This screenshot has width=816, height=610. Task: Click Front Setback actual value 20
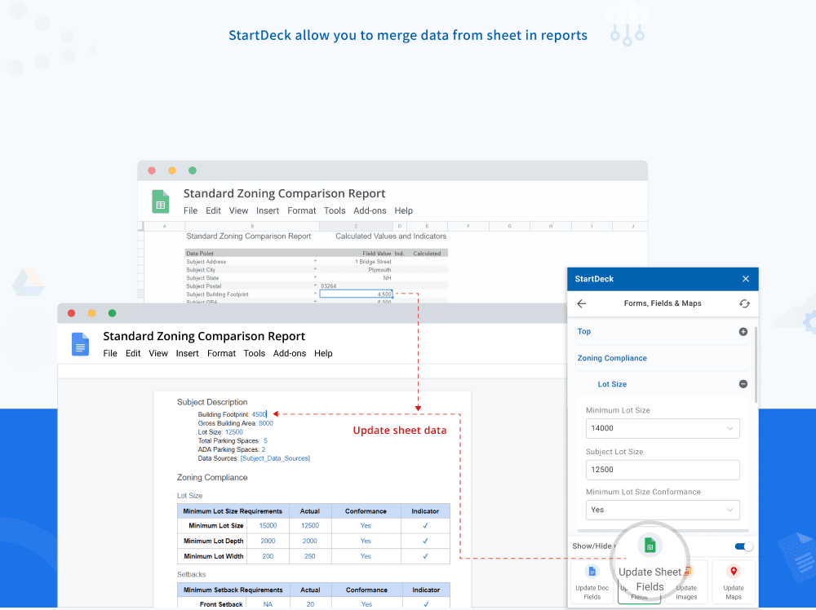pyautogui.click(x=310, y=604)
